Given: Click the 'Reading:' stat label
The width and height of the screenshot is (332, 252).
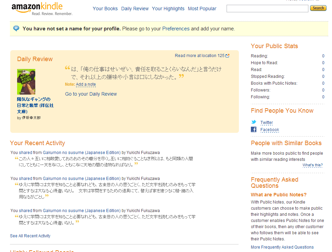Looking at the screenshot, I should coord(259,56).
